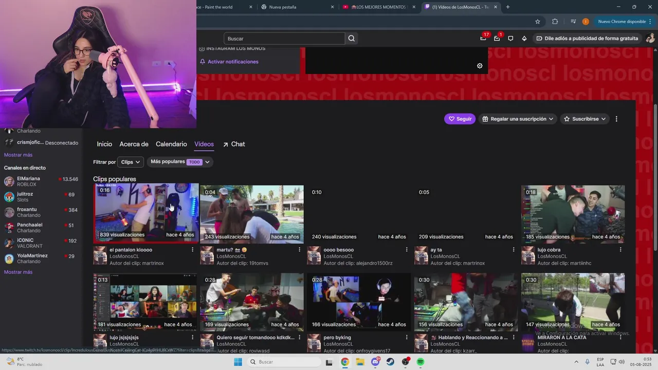Open new browser tab with plus button
This screenshot has width=658, height=370.
pos(508,7)
